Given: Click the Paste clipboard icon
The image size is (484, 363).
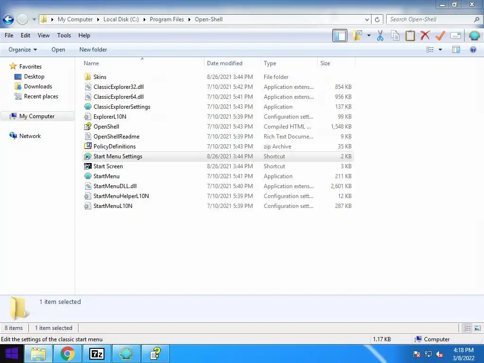Looking at the screenshot, I should (410, 35).
